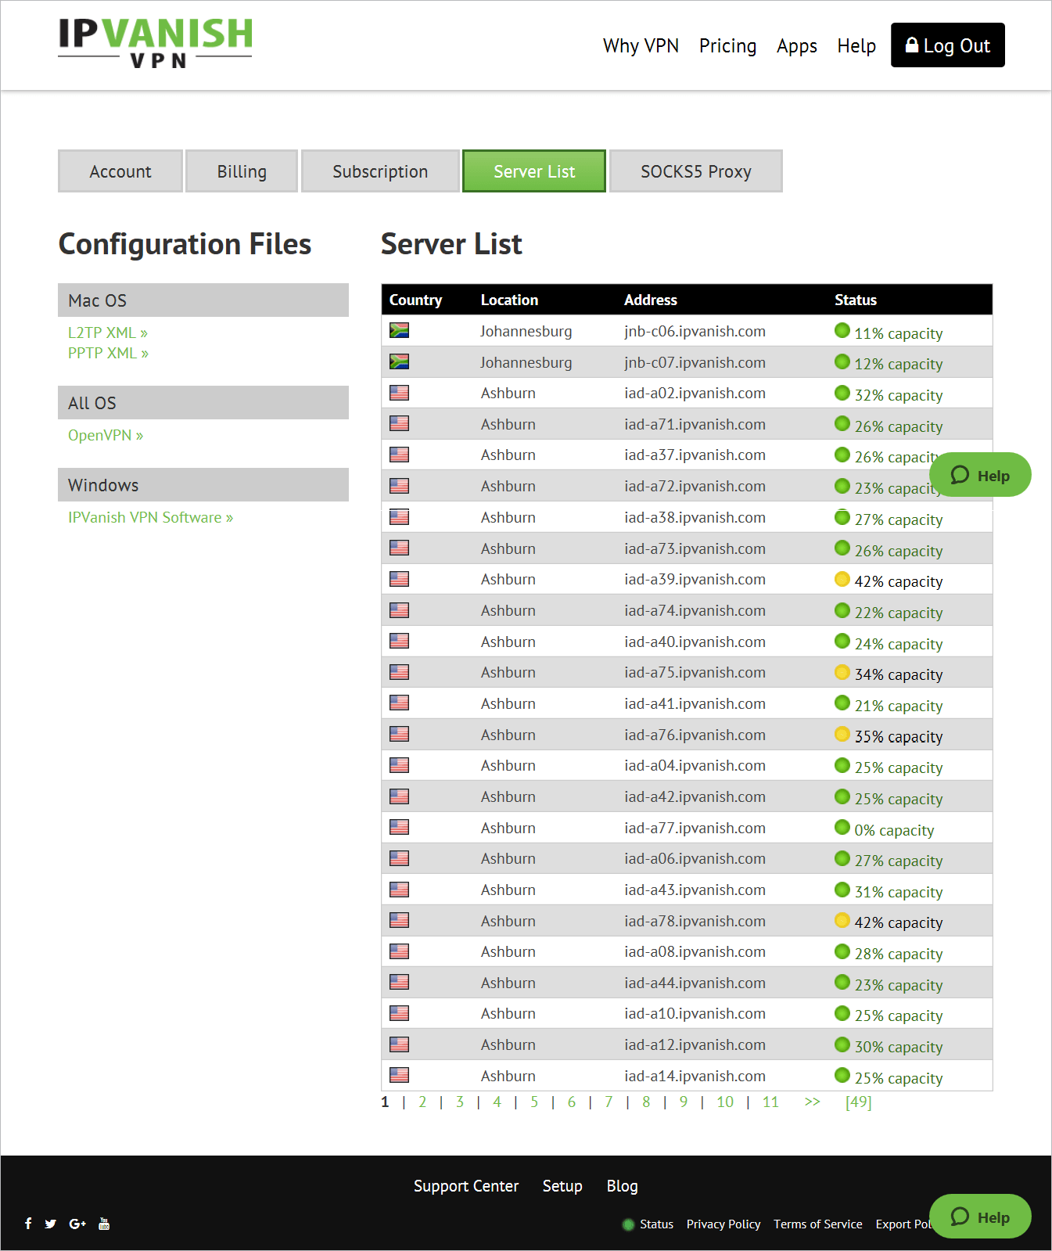Open the IPVanish VPN Software link
This screenshot has height=1251, width=1052.
(150, 517)
